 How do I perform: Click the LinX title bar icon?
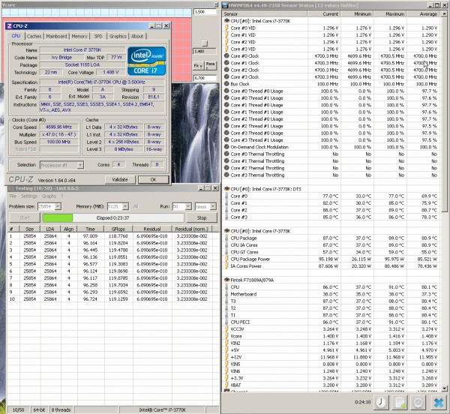coord(11,188)
